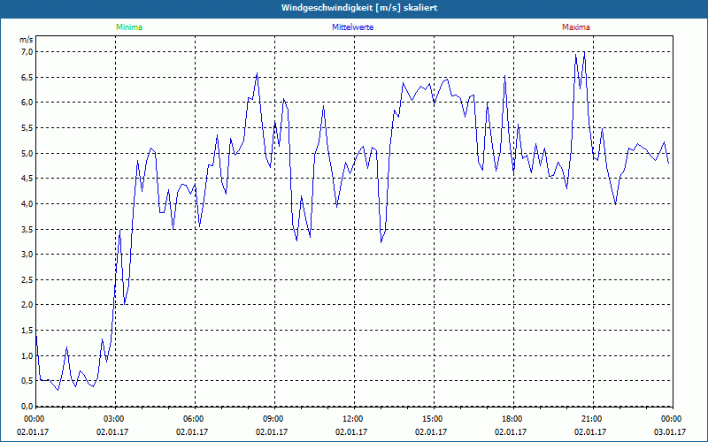Click the 0,0 y-axis value
This screenshot has width=708, height=442.
pos(27,406)
